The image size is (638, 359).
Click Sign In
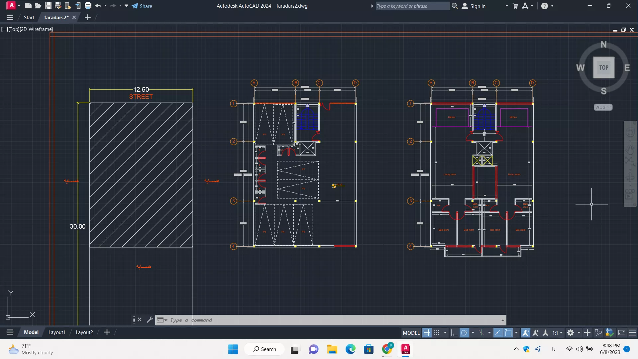[x=474, y=6]
